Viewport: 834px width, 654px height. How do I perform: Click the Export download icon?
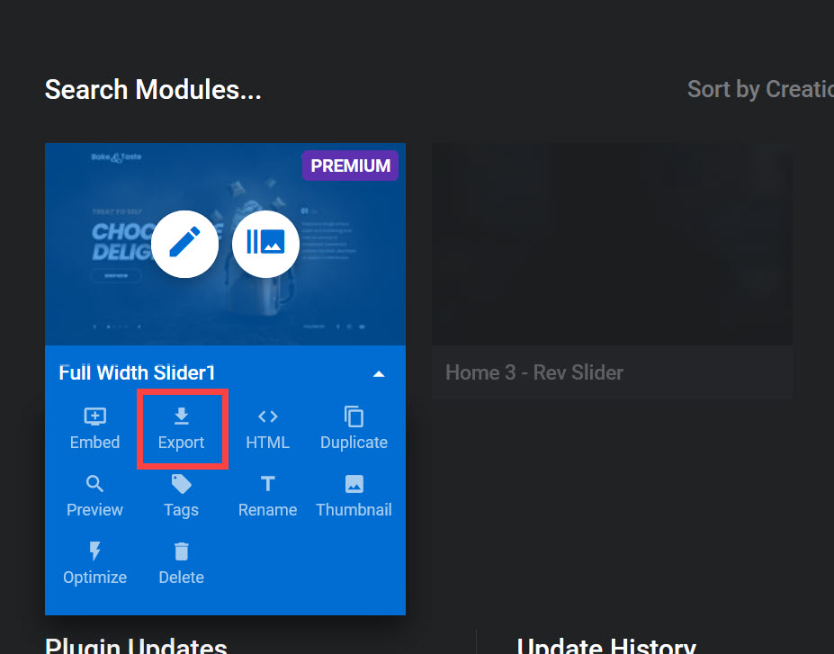[x=182, y=417]
